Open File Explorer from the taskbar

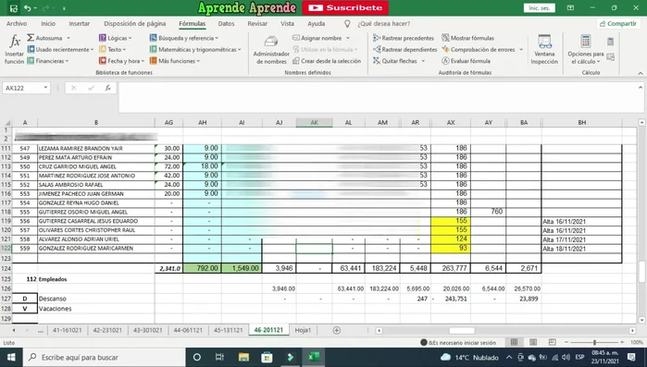tap(243, 357)
